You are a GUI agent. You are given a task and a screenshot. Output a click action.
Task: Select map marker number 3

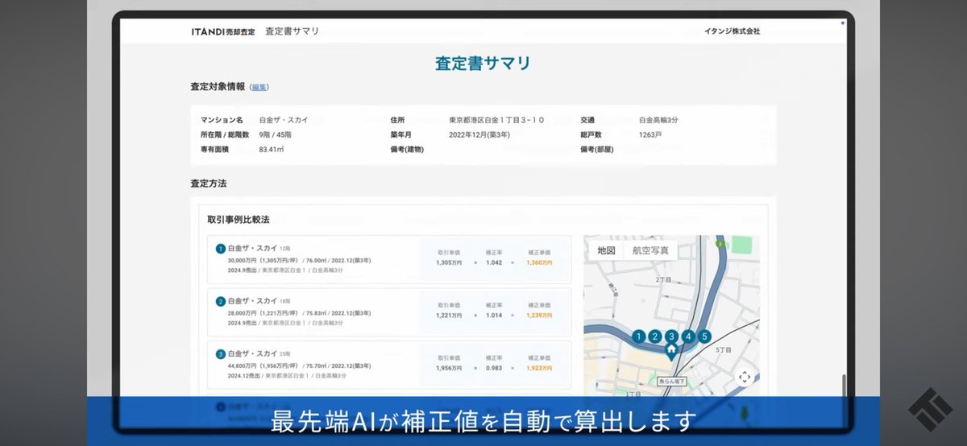pyautogui.click(x=671, y=337)
